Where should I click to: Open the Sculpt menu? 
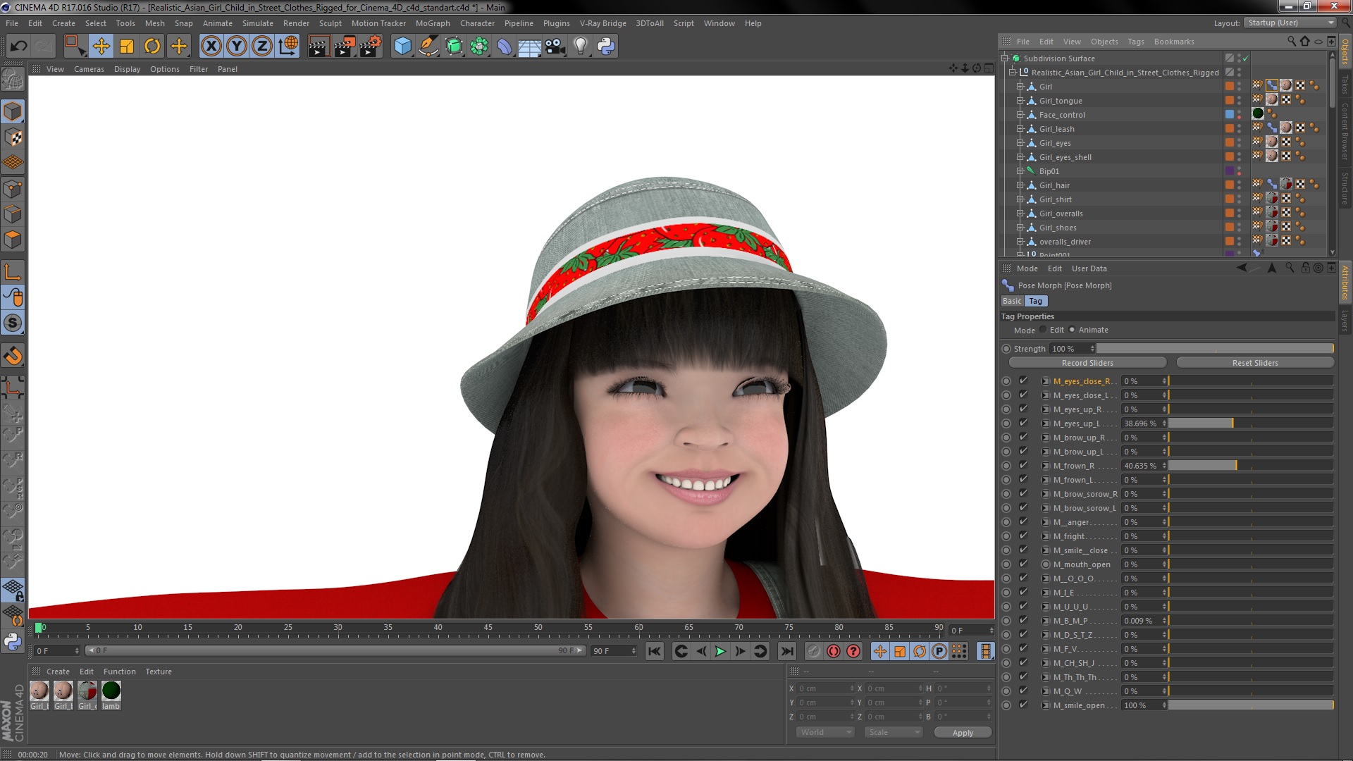point(330,23)
